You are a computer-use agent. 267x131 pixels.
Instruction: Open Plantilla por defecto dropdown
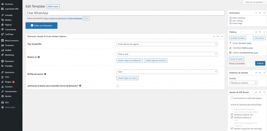[244, 83]
